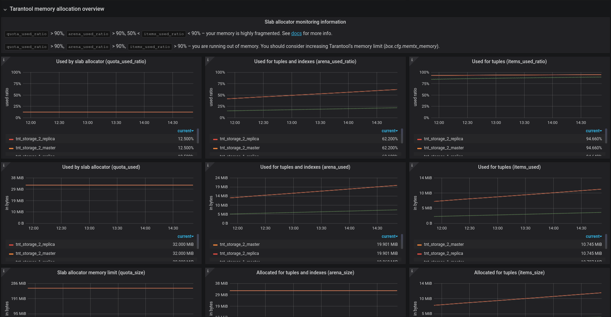The height and width of the screenshot is (317, 611).
Task: Click tnt_storage_2_replica color swatch in quota_used_ratio legend
Action: 11,139
